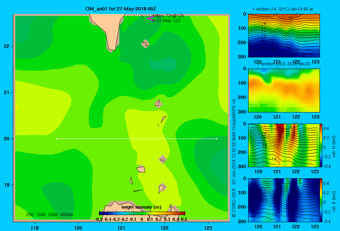
Task: Click the '200 1000 2000 4000m' depth legend
Action: [49, 215]
